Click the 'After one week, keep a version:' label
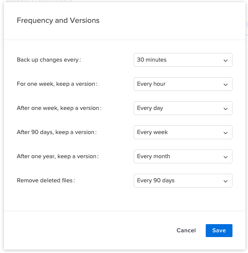Screen dimensions: 248x253 59,108
